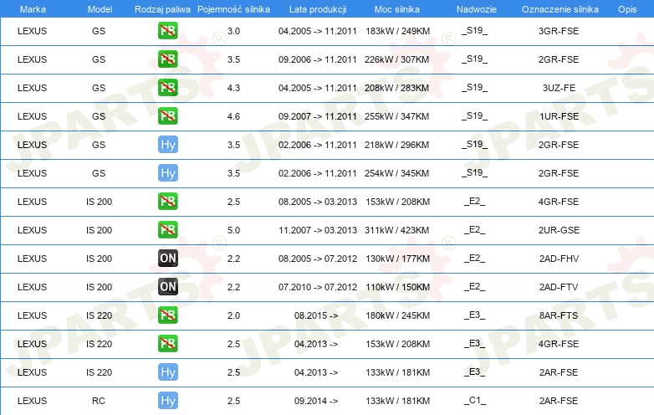
Task: Click power value 208kW / 283KM
Action: (396, 88)
